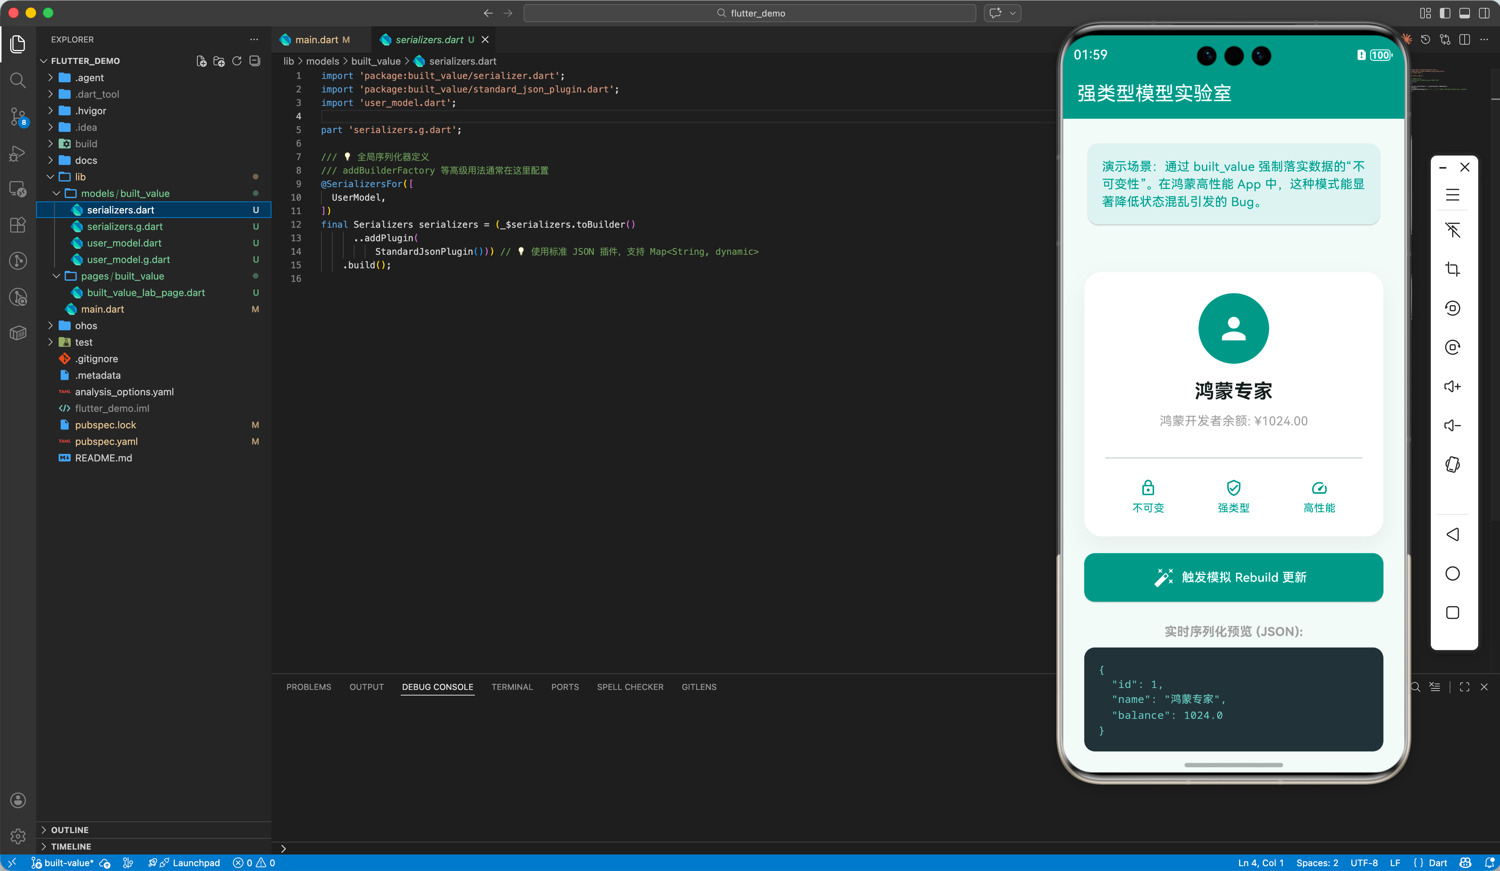Open the Extensions view
Viewport: 1500px width, 871px height.
(18, 225)
